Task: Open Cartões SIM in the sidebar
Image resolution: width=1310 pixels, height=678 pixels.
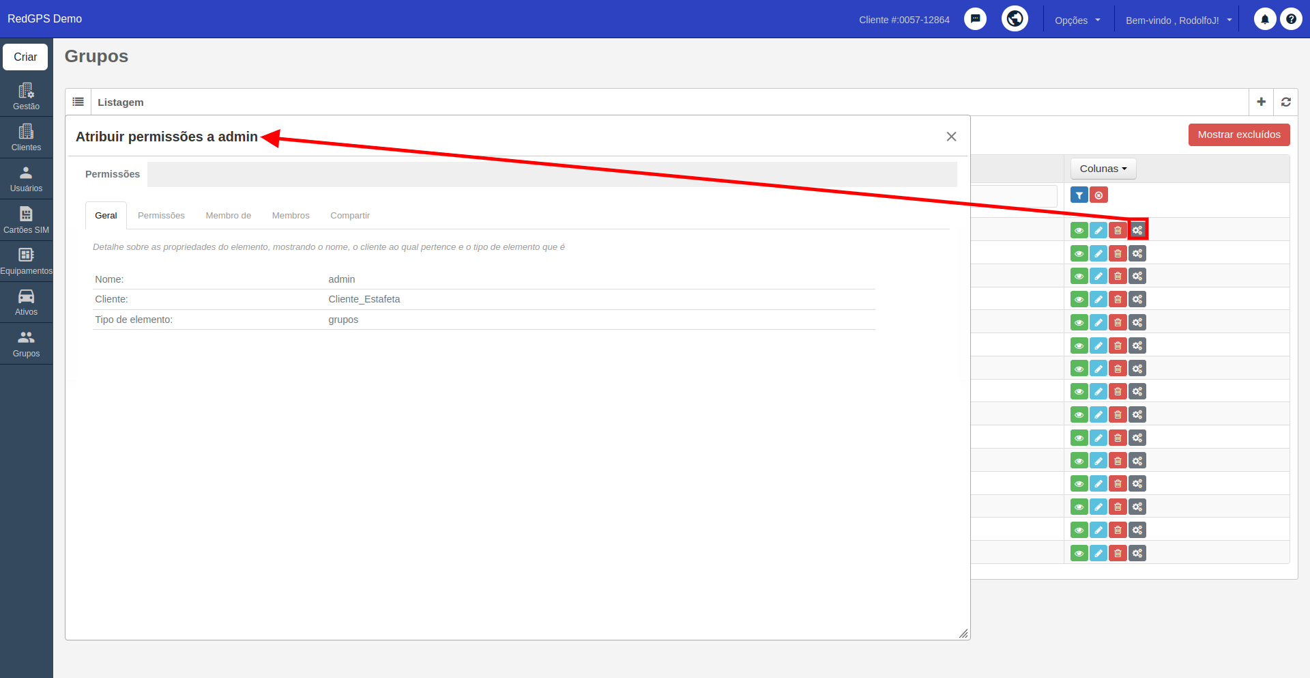Action: point(26,220)
